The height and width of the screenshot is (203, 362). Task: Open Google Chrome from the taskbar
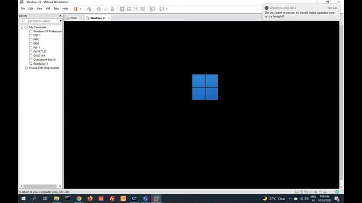(79, 198)
